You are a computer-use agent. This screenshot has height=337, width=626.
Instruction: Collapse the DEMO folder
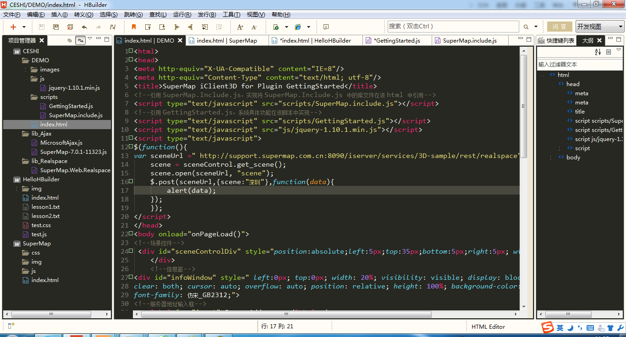coord(17,60)
